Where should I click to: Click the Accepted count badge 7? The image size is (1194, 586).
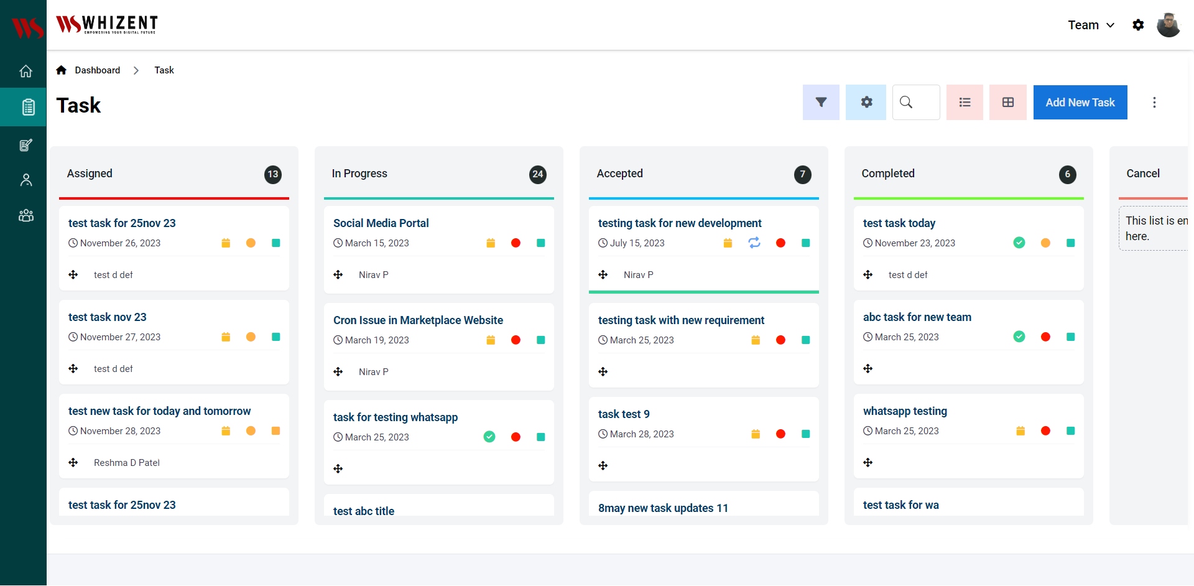[802, 175]
